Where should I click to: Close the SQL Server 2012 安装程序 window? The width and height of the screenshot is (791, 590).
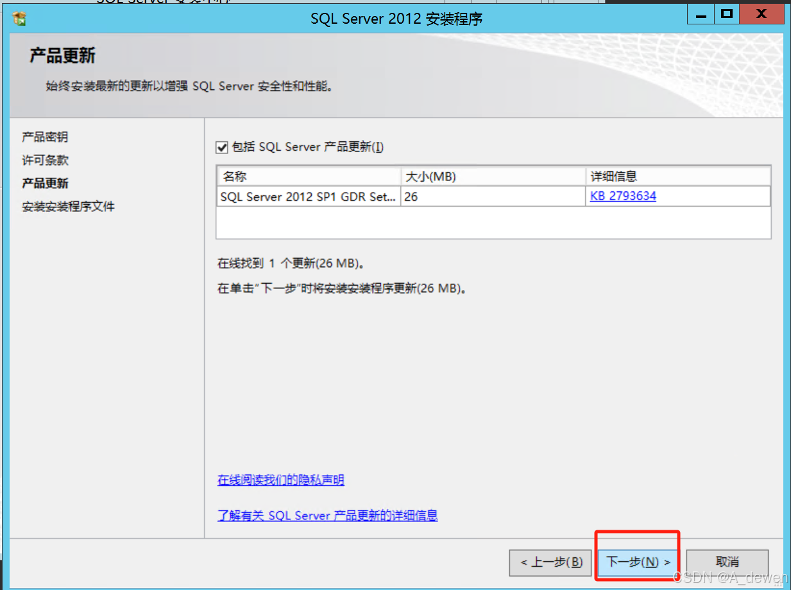761,15
